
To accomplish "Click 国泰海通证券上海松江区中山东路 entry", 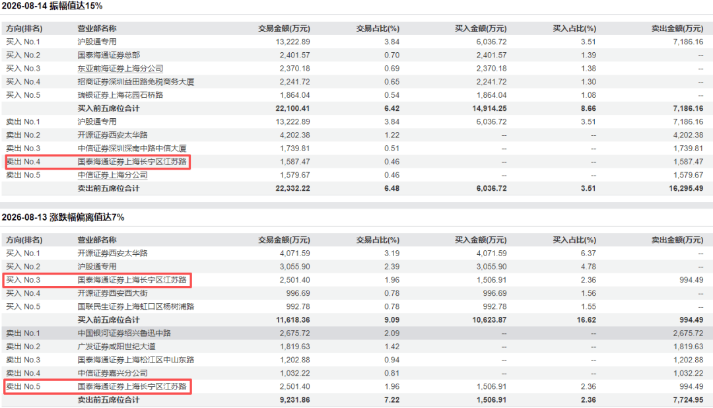I will (x=135, y=360).
